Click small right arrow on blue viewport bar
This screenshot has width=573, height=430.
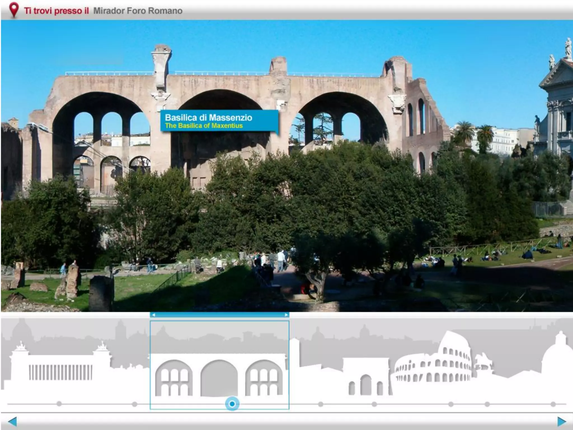click(286, 315)
